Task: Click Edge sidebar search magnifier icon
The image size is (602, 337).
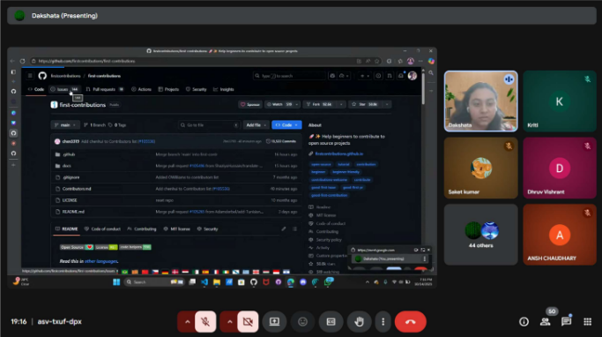Action: coord(431,72)
